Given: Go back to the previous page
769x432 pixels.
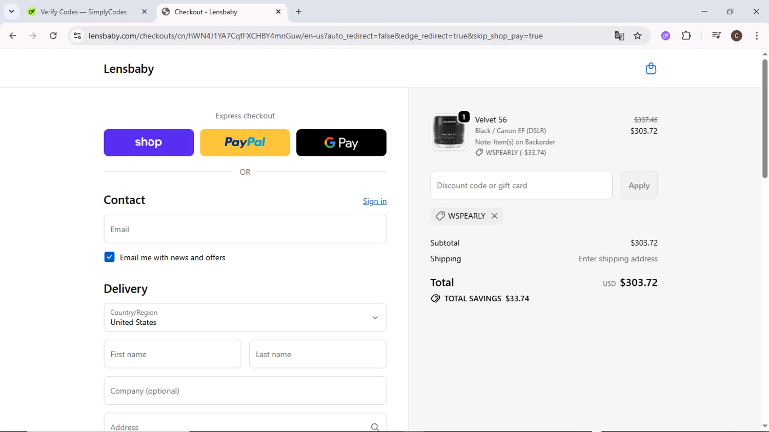Looking at the screenshot, I should click(x=13, y=36).
